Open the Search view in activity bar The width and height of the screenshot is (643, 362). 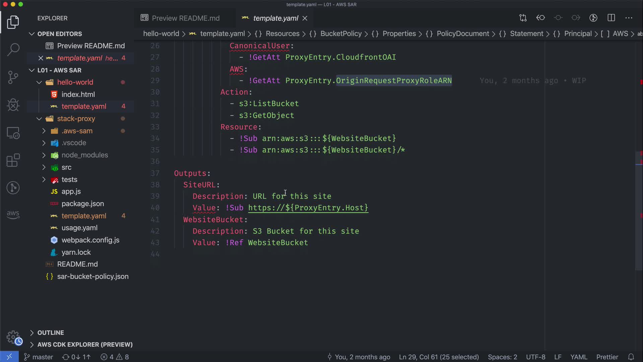[13, 50]
